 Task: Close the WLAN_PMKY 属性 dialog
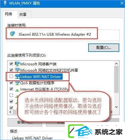pyautogui.click(x=122, y=3)
